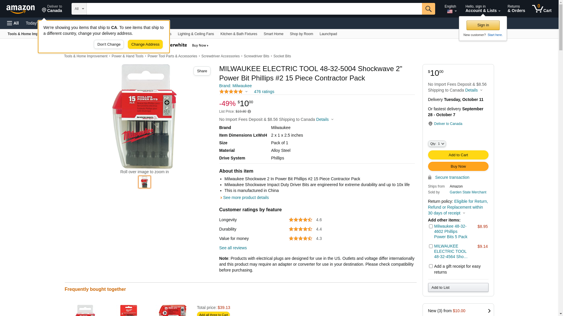Click the search magnifier button
Viewport: 563px width, 316px height.
tap(428, 9)
